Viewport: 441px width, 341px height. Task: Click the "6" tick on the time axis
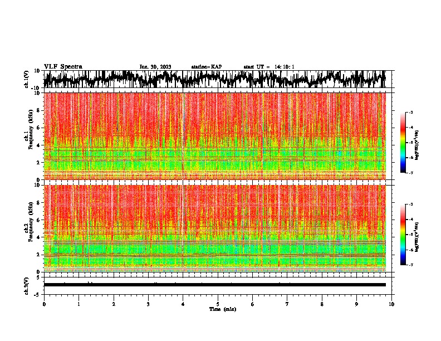(x=253, y=304)
